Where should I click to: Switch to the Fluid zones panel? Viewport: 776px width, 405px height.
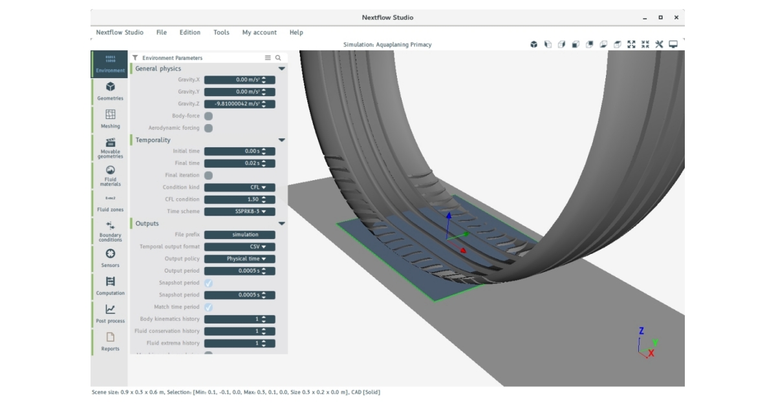pos(109,203)
